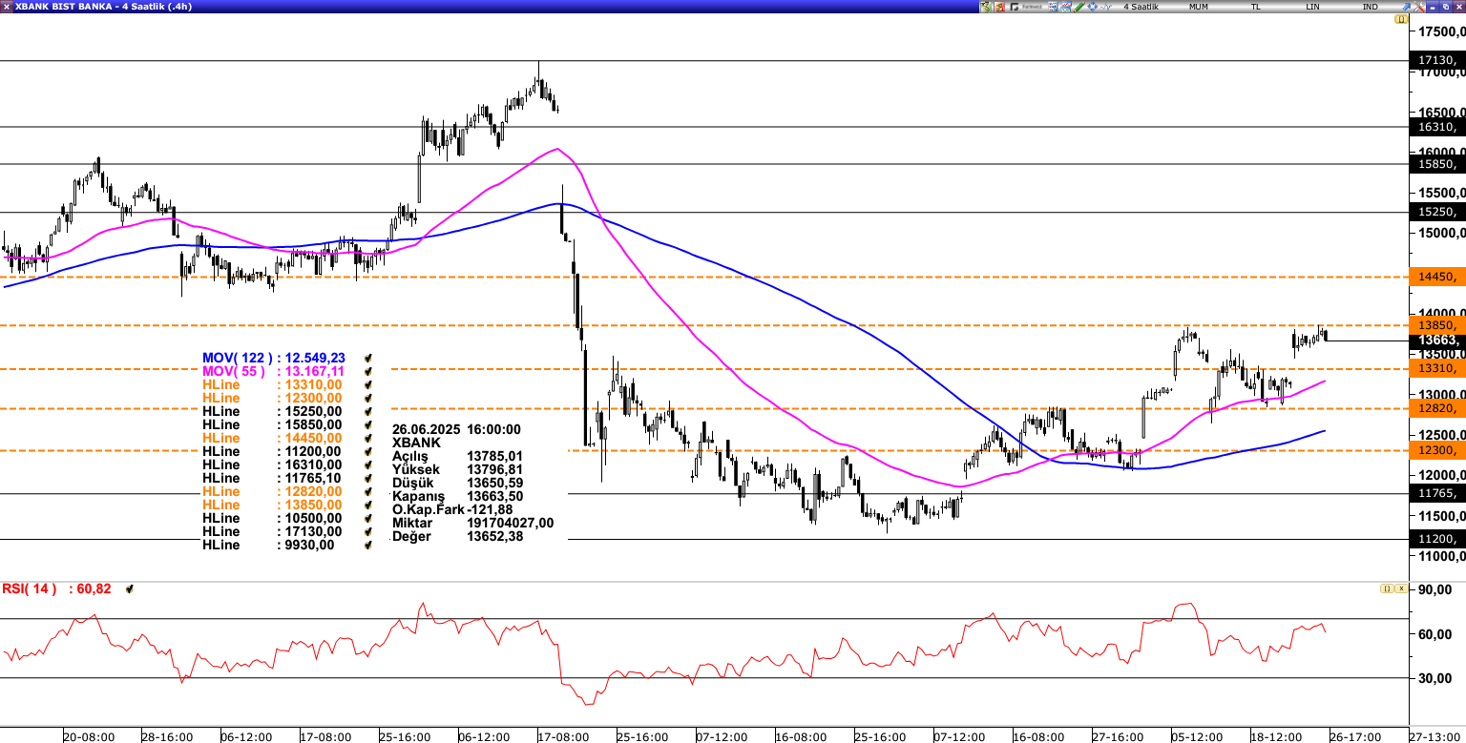Click the Düşük 13650,59 value
The height and width of the screenshot is (743, 1466).
tap(494, 484)
